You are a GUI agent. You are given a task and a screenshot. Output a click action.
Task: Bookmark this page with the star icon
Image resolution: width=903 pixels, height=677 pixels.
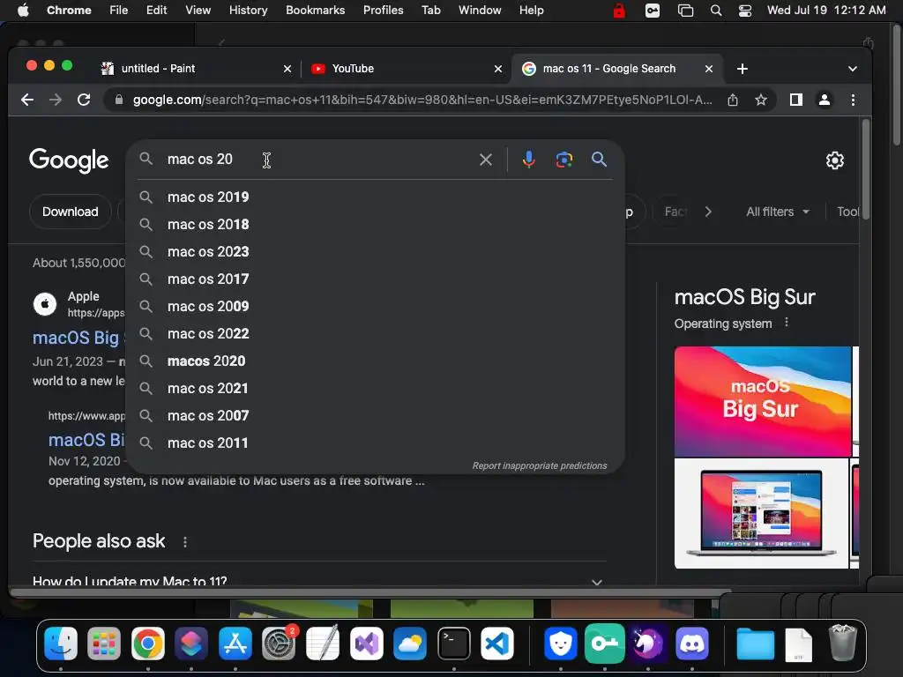(x=761, y=100)
